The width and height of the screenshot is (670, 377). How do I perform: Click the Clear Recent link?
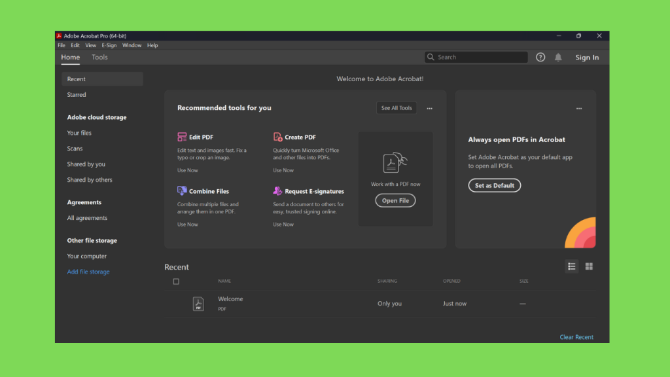coord(576,337)
